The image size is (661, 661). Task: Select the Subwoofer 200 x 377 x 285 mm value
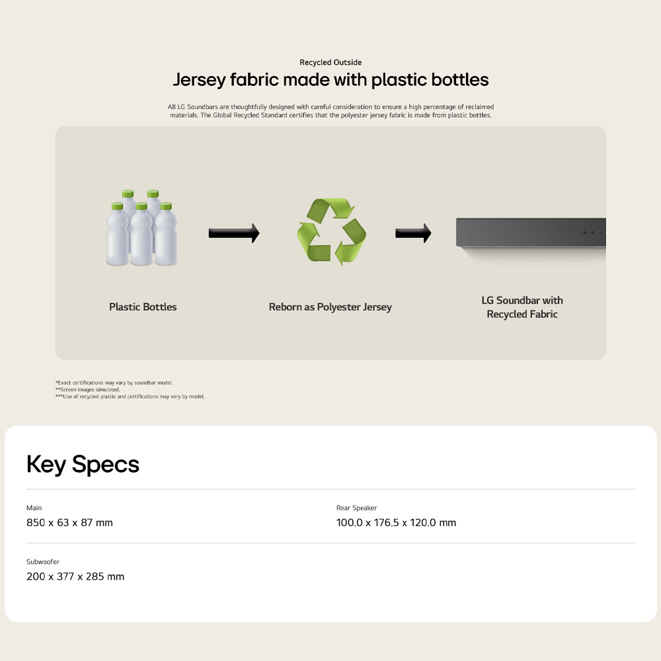tap(75, 576)
